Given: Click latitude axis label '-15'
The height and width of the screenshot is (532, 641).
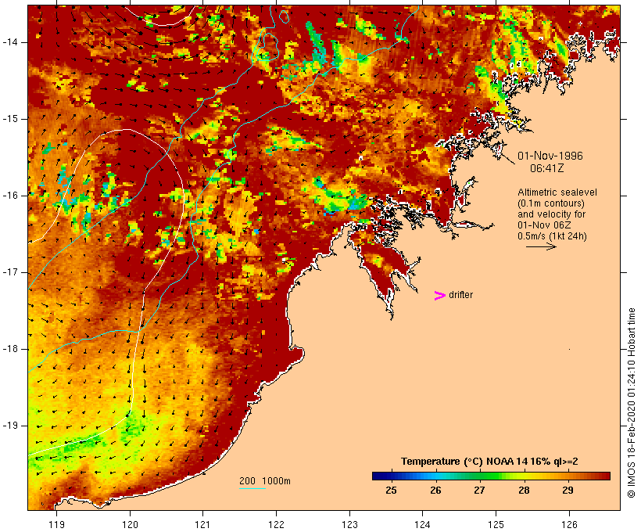Looking at the screenshot, I should 10,119.
